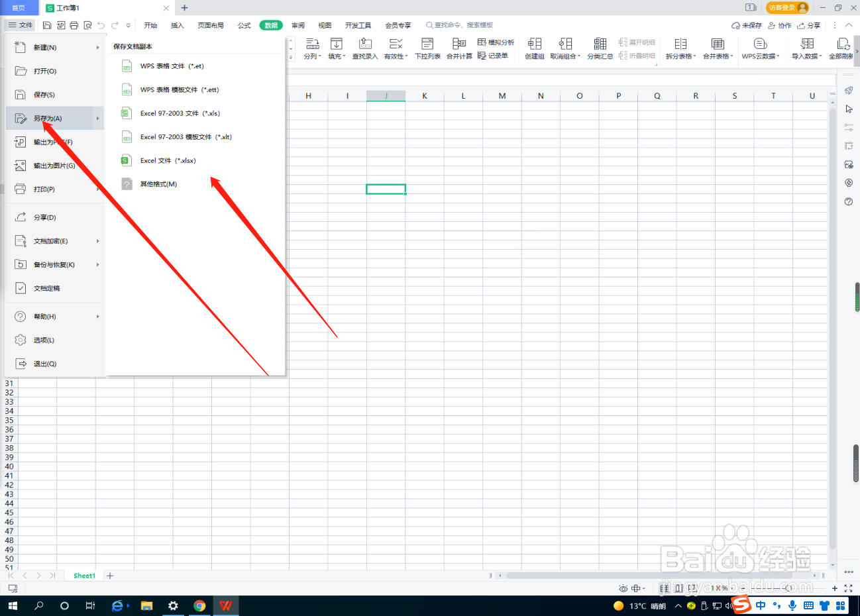Image resolution: width=860 pixels, height=616 pixels.
Task: Click the print preview icon in quick toolbar
Action: point(87,25)
